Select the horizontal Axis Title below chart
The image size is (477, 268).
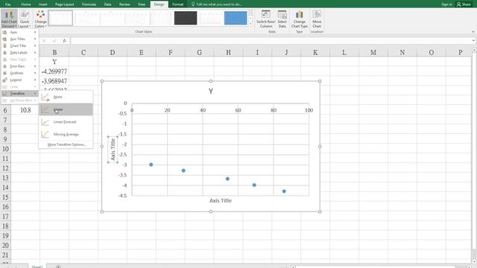click(x=221, y=200)
